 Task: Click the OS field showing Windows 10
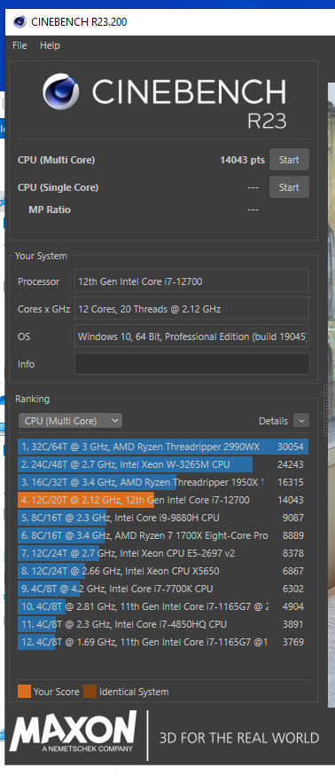(192, 337)
